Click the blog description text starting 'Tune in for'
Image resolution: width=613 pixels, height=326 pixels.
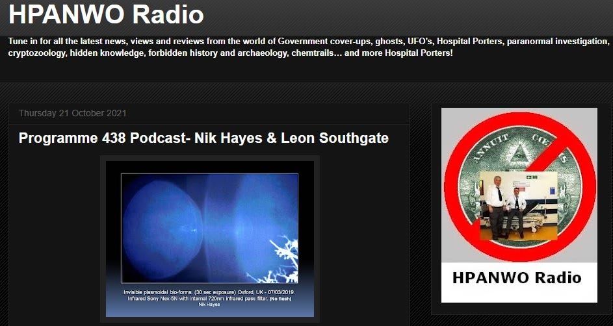tap(309, 47)
